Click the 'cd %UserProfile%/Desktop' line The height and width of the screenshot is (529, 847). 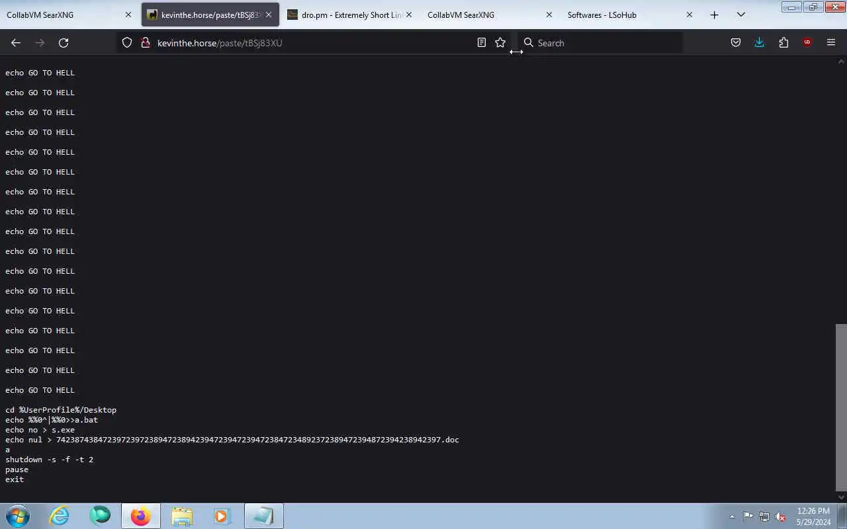tap(61, 410)
